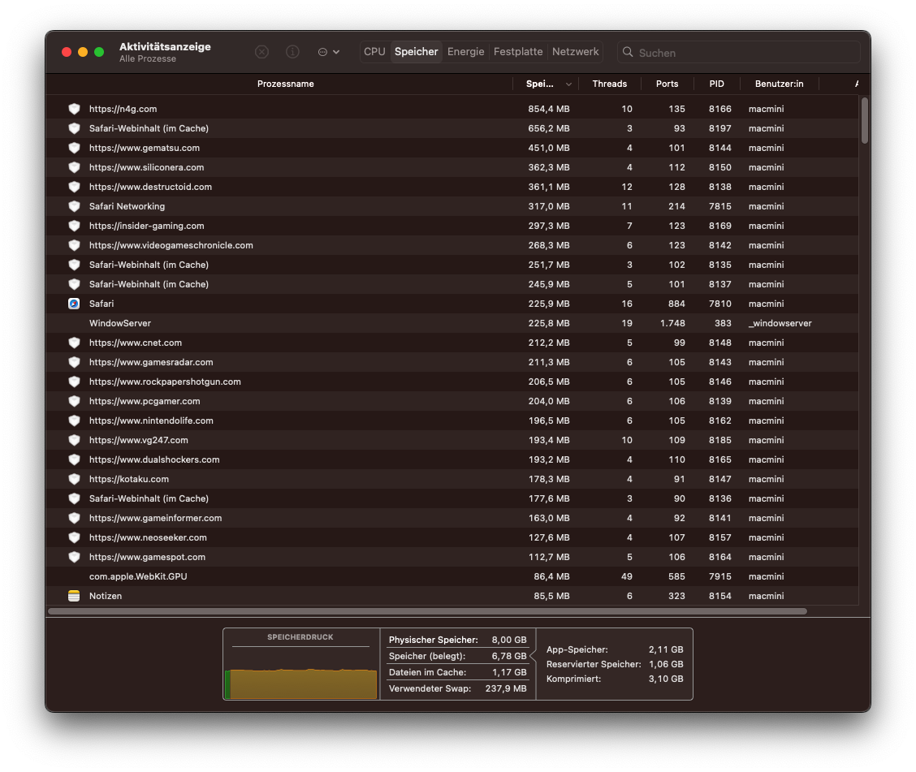Sort by the PID column header
Viewport: 916px width, 772px height.
[717, 84]
